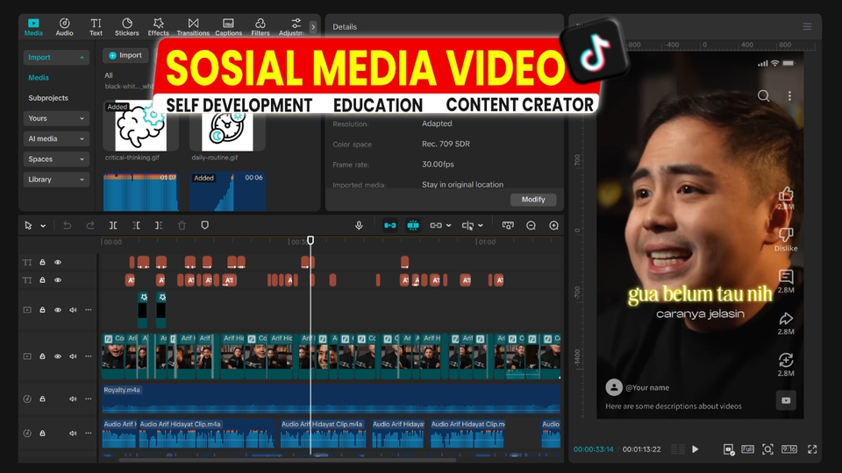Select the critical-thinking.gif thumbnail
842x473 pixels.
point(140,126)
